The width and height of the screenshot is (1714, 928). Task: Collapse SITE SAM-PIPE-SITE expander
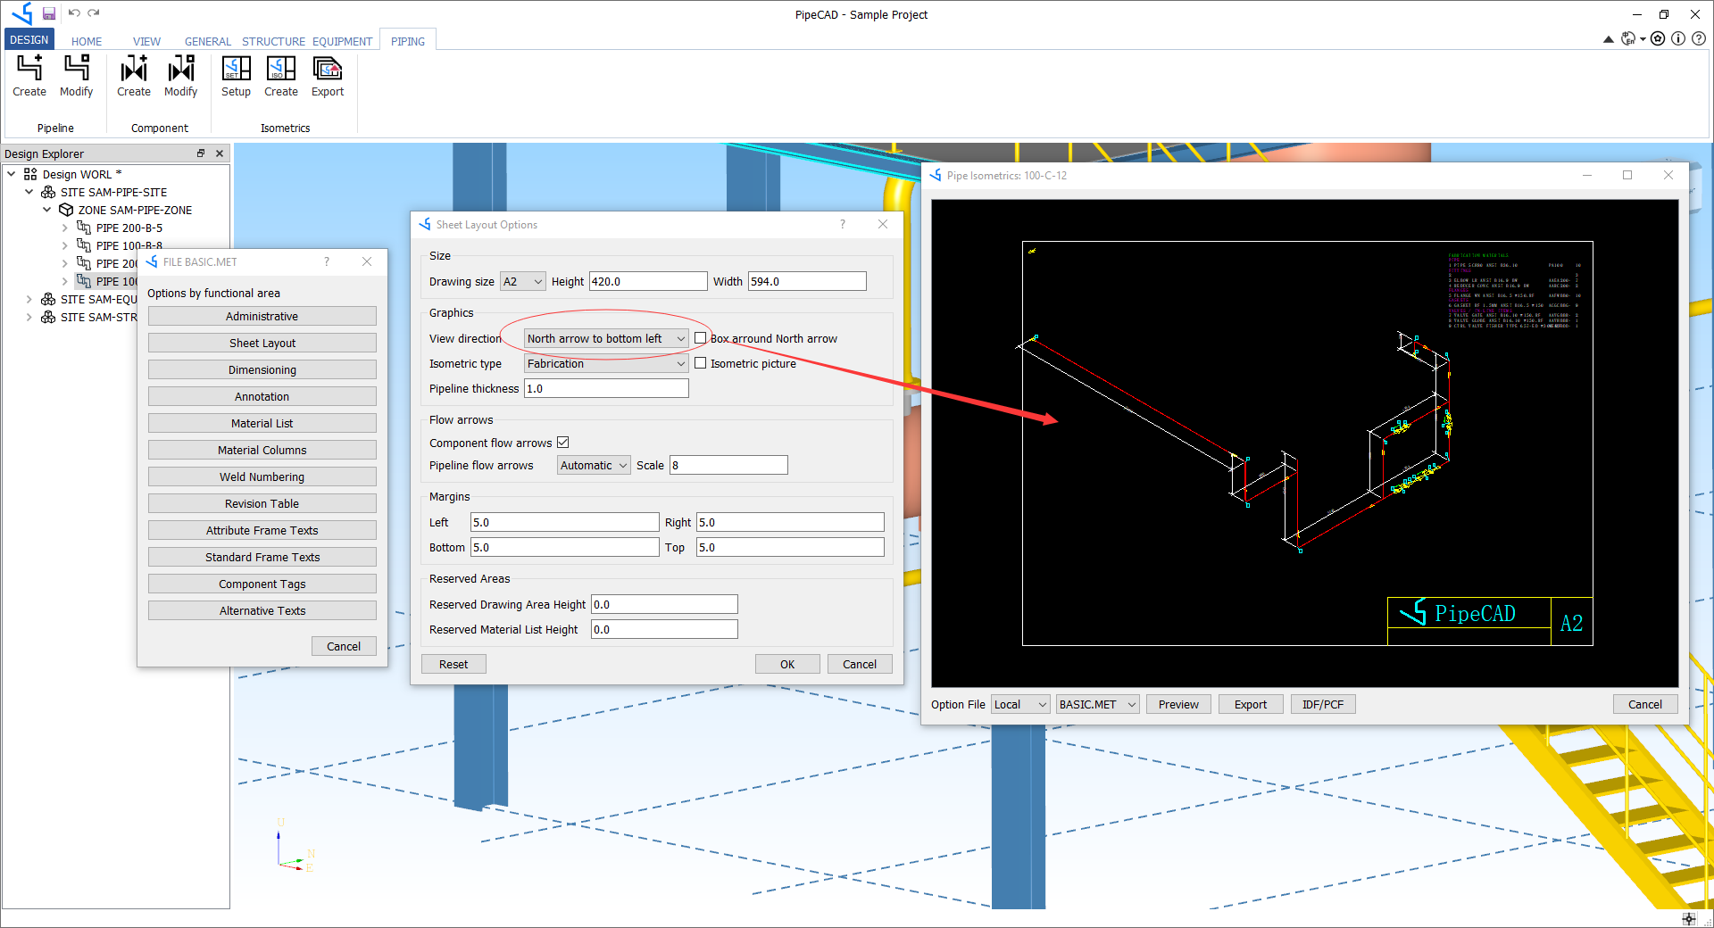pyautogui.click(x=29, y=193)
